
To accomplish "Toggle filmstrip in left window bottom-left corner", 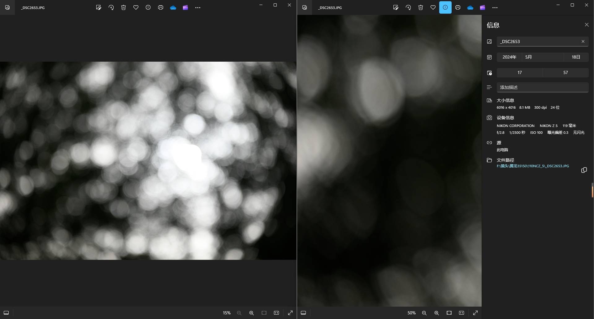I will tap(6, 313).
